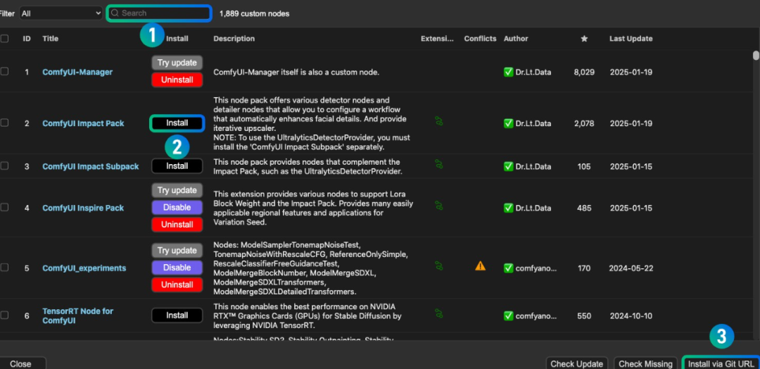Viewport: 760px width, 369px height.
Task: Sort by Extensions column header
Action: coord(437,39)
